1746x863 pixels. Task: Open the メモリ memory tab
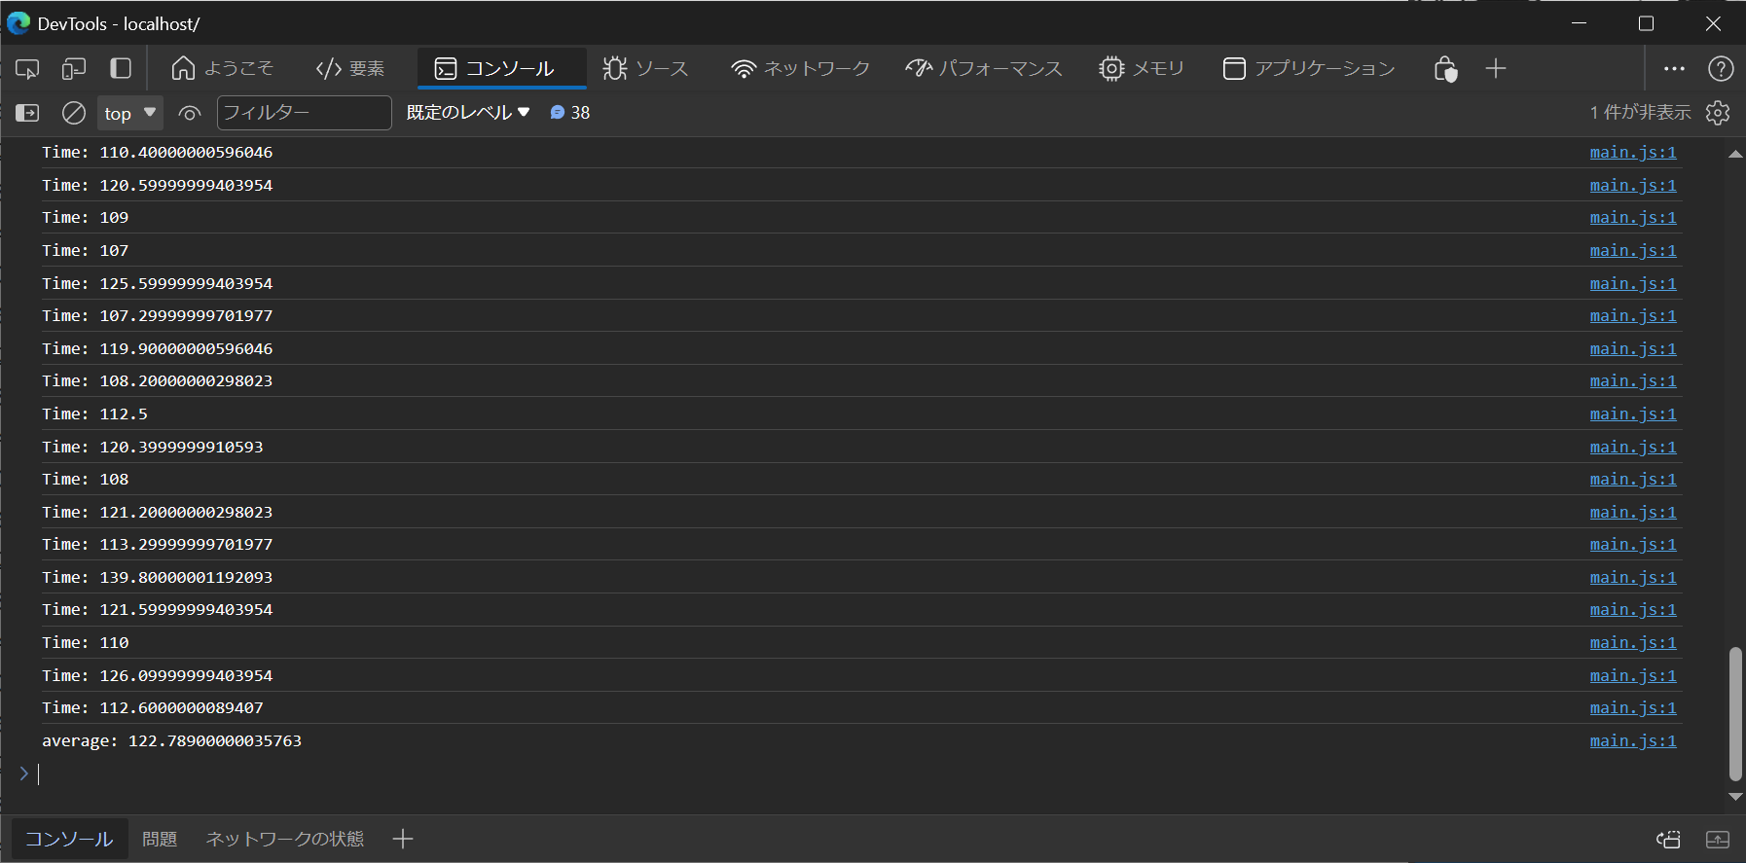tap(1142, 68)
